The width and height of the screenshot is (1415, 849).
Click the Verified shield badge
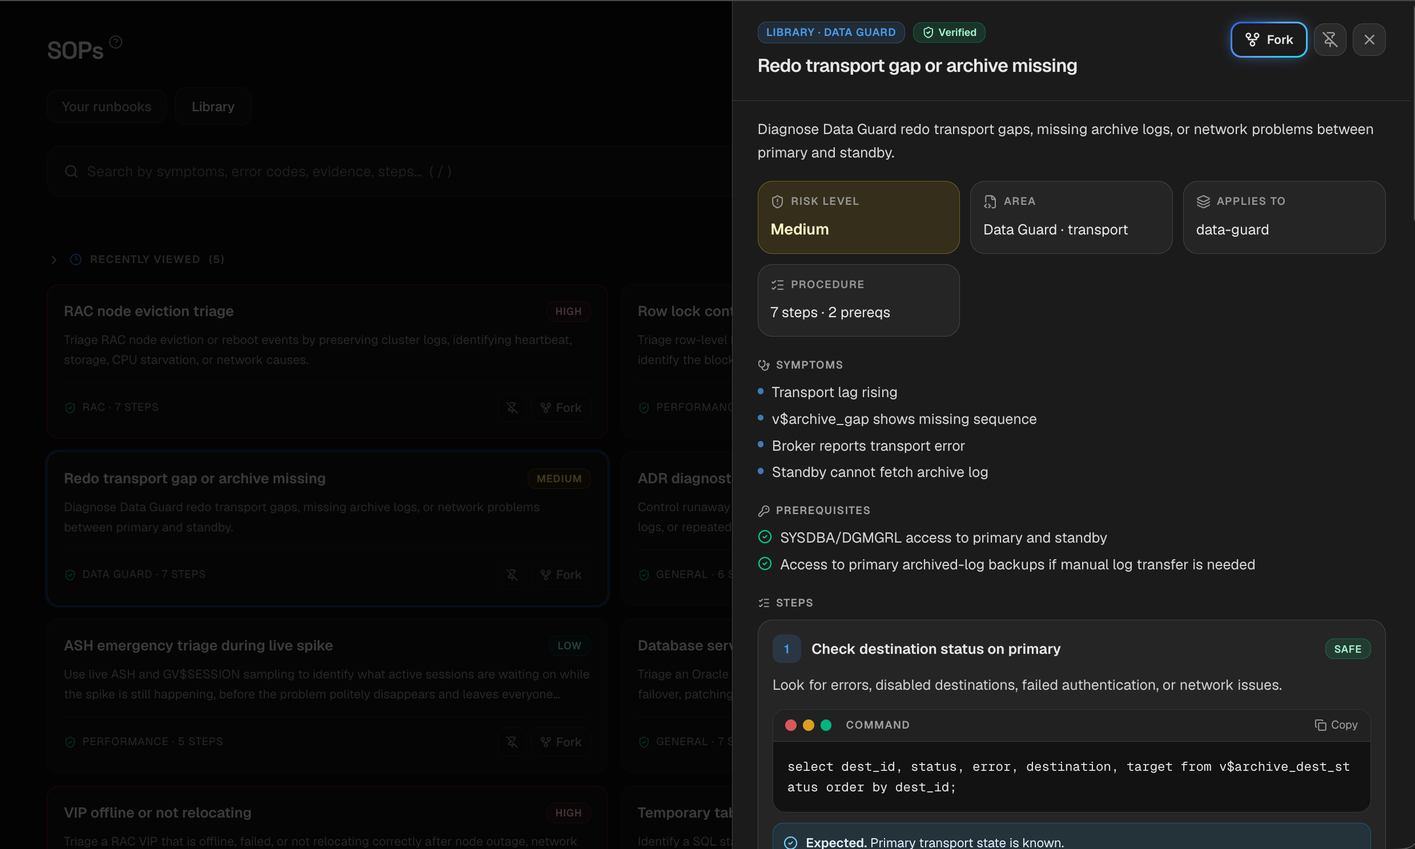click(x=948, y=33)
